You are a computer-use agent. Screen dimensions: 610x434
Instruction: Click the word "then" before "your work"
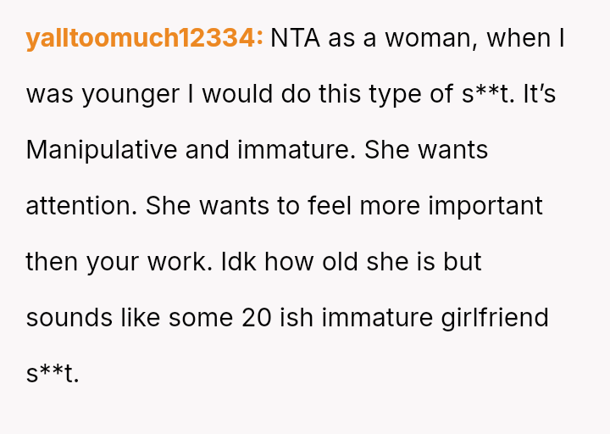tap(53, 262)
